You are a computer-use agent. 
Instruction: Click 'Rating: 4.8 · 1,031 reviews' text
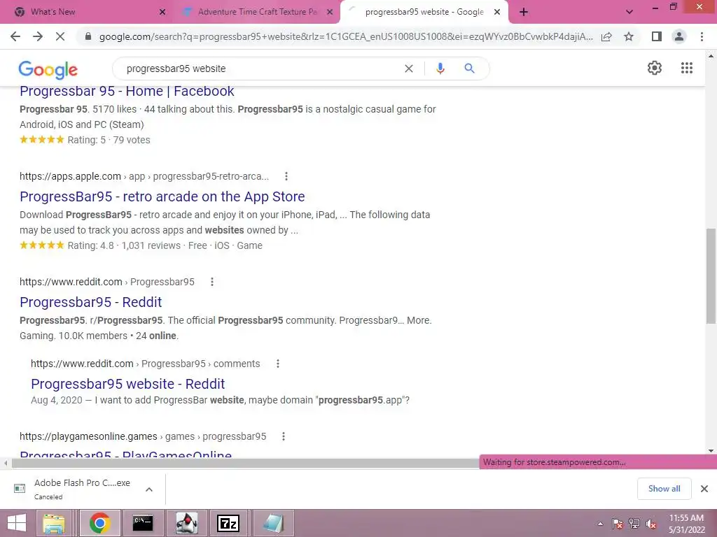124,245
